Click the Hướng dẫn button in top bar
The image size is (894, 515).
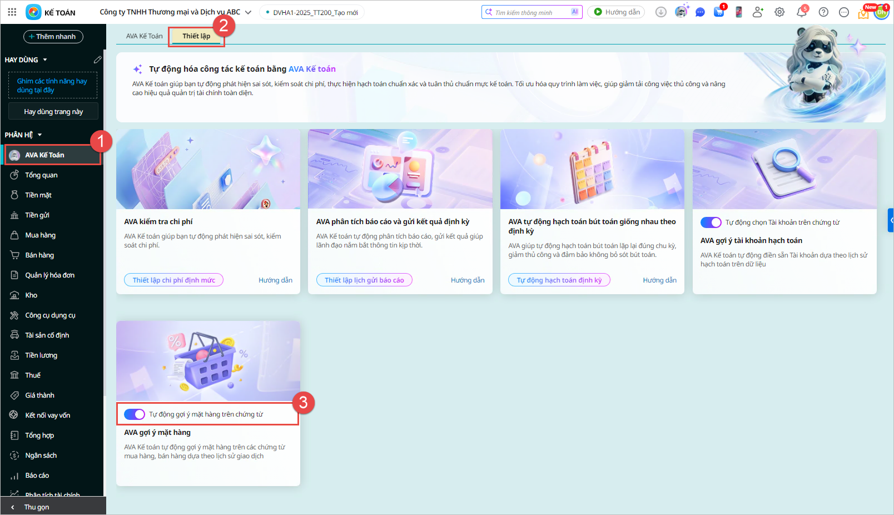616,12
